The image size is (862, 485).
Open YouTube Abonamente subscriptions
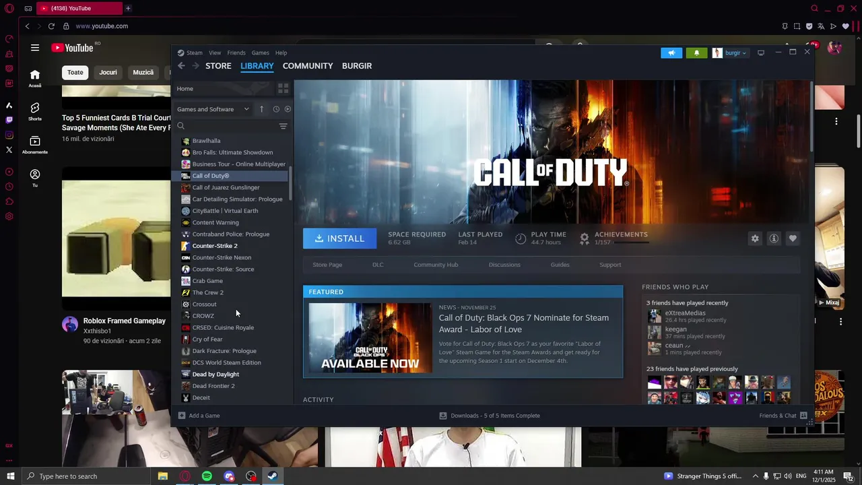pos(35,145)
